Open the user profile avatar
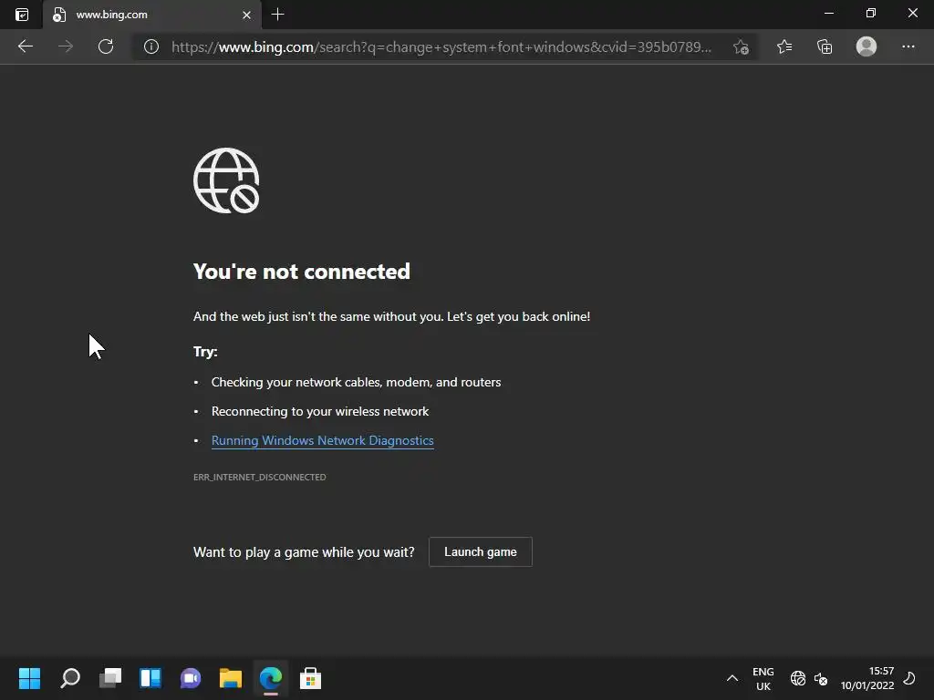The height and width of the screenshot is (700, 934). (x=867, y=46)
